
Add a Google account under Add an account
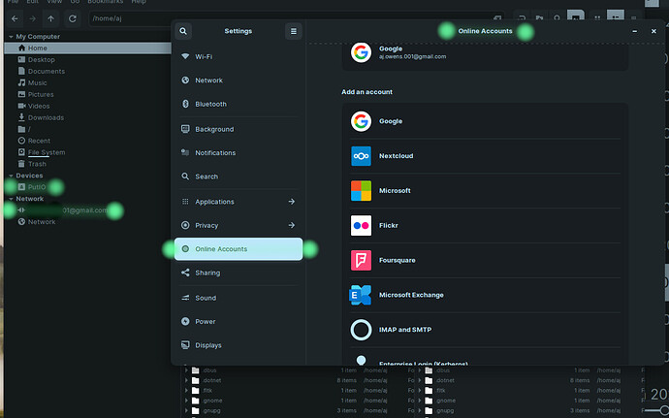coord(485,121)
